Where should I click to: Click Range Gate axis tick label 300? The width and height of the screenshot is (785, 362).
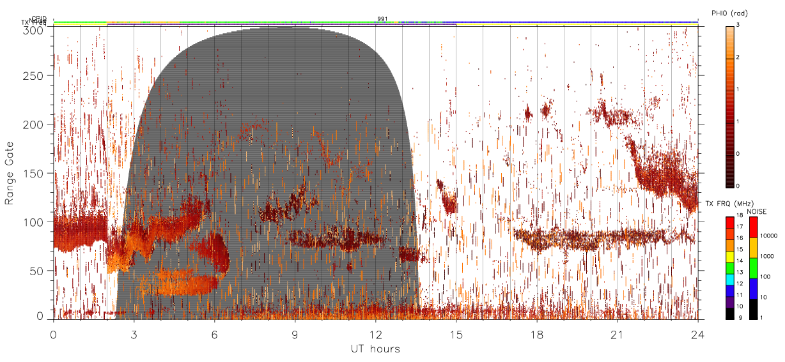point(34,30)
